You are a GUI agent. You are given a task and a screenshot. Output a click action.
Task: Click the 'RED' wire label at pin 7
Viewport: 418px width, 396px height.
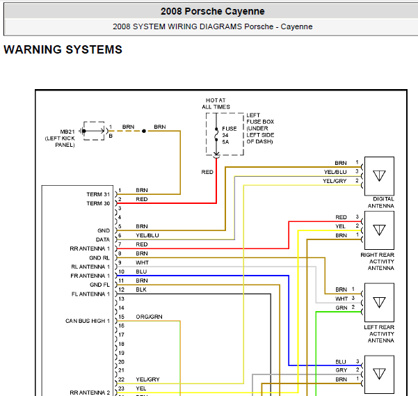click(x=142, y=244)
